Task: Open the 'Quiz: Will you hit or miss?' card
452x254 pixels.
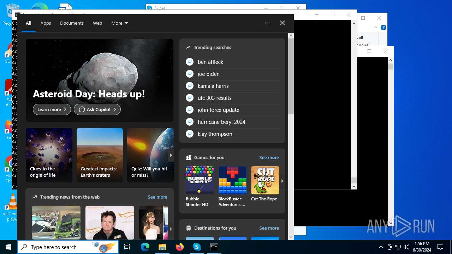Action: click(150, 155)
